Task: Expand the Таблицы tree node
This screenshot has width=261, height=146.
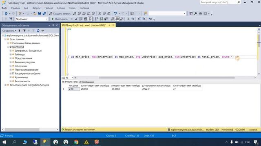Action: (x=11, y=54)
